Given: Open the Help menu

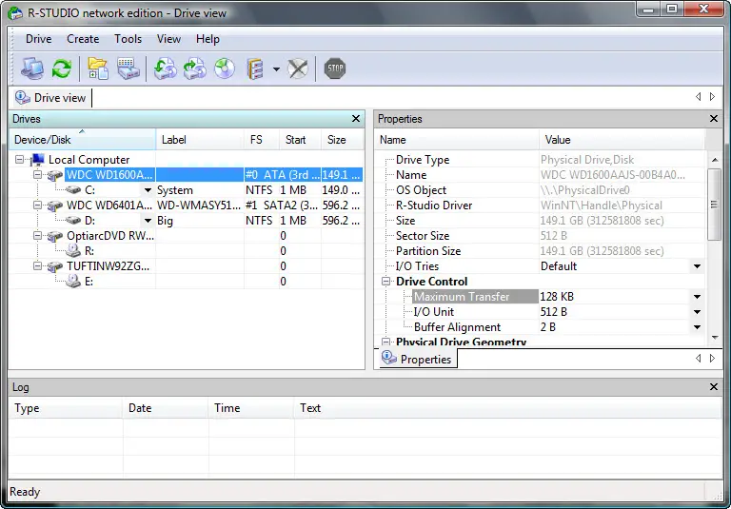Looking at the screenshot, I should click(207, 39).
